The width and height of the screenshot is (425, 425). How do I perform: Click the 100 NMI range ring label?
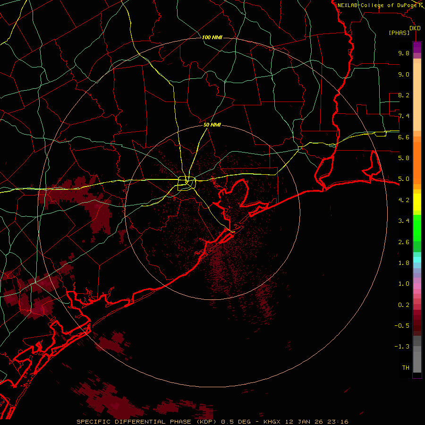pyautogui.click(x=212, y=37)
